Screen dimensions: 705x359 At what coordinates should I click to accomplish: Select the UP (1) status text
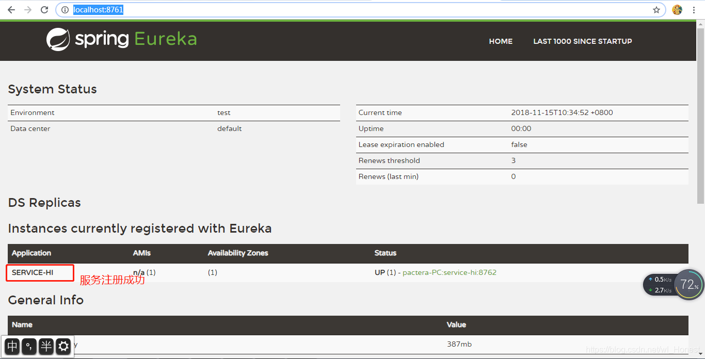click(x=385, y=272)
